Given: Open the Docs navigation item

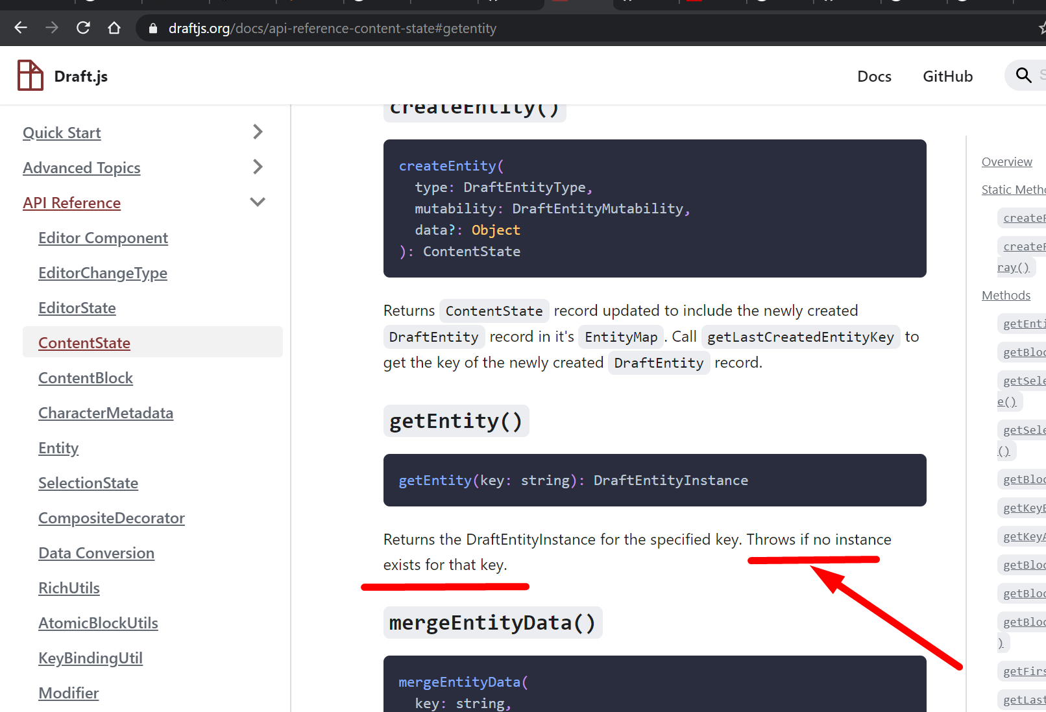Looking at the screenshot, I should point(874,76).
